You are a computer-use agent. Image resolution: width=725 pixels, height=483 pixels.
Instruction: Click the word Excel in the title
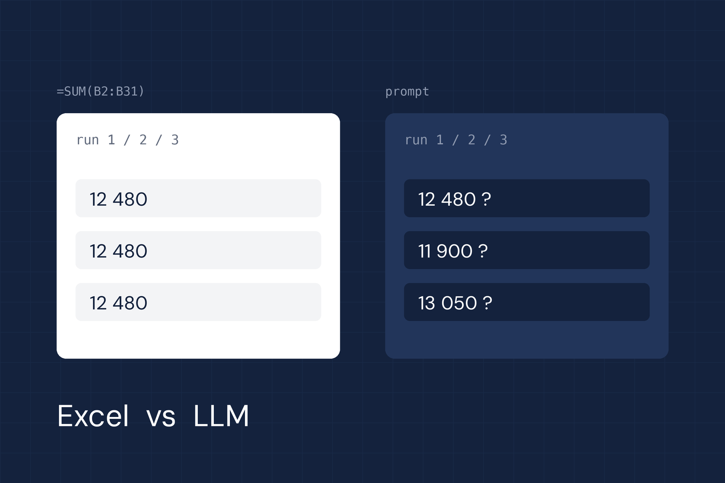coord(93,416)
